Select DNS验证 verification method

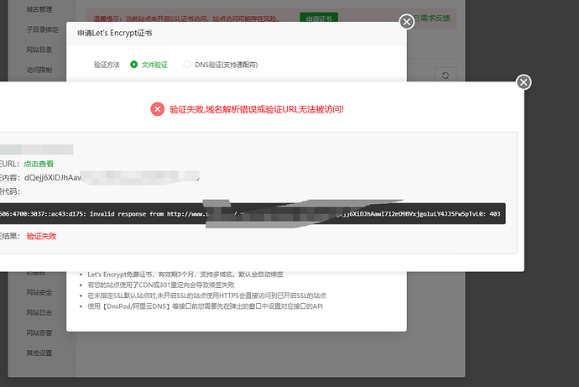pos(221,65)
